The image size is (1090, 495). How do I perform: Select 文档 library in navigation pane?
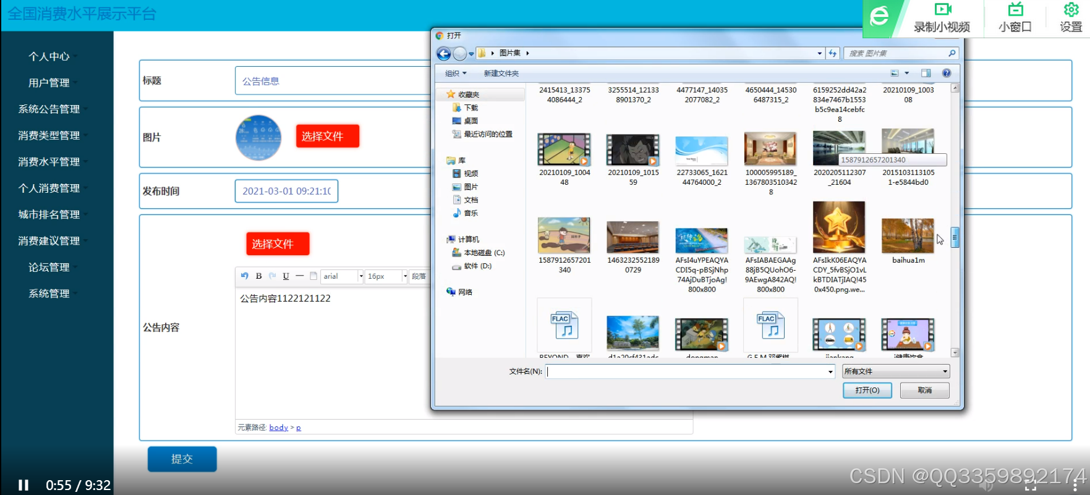pyautogui.click(x=466, y=200)
